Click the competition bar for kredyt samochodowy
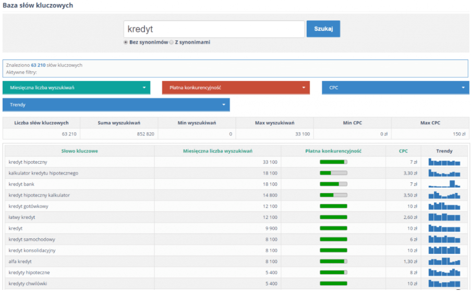Image resolution: width=471 pixels, height=293 pixels. point(333,239)
